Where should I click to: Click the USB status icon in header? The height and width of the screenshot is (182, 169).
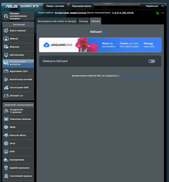[162, 13]
